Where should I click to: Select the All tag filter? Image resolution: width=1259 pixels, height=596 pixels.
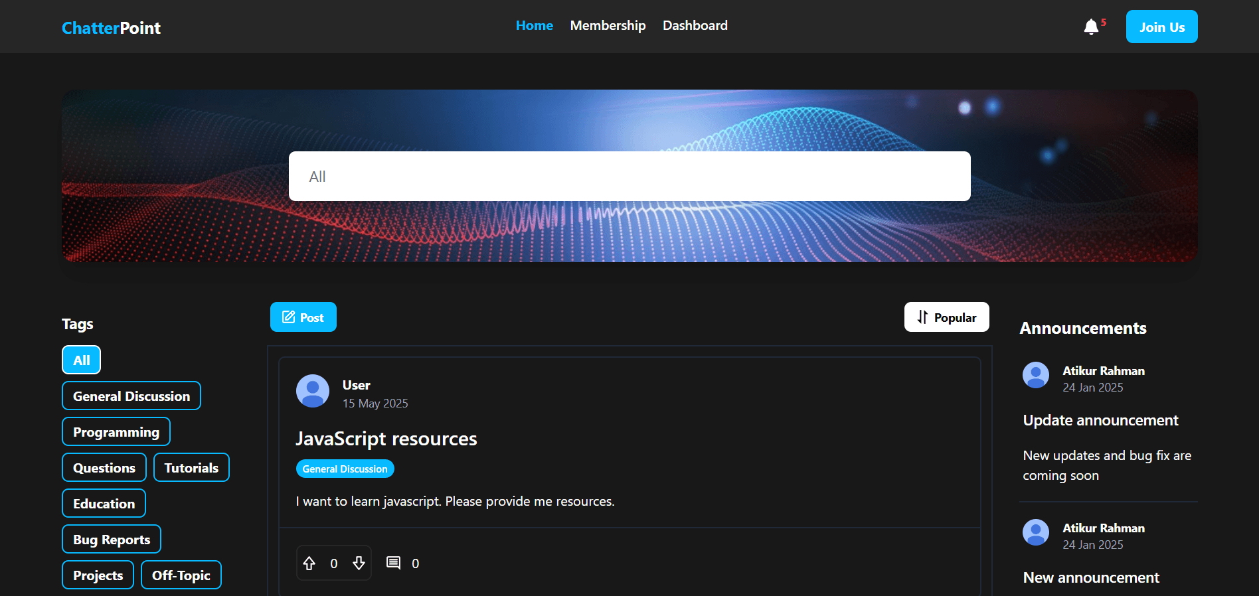coord(81,360)
